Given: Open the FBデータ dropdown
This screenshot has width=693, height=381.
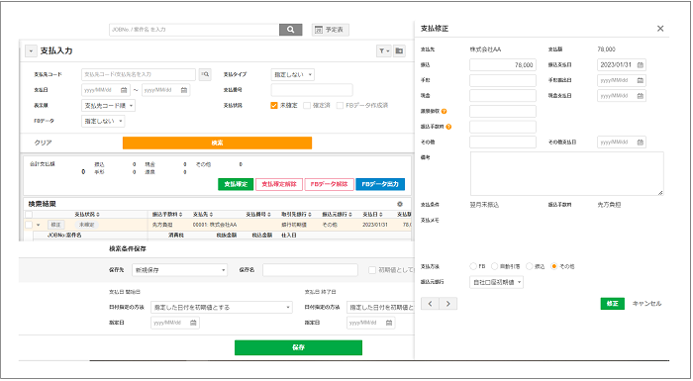Looking at the screenshot, I should tap(103, 121).
